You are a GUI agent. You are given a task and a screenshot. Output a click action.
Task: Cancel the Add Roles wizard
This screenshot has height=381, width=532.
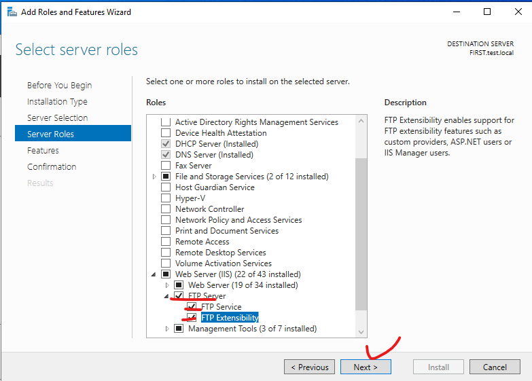495,367
